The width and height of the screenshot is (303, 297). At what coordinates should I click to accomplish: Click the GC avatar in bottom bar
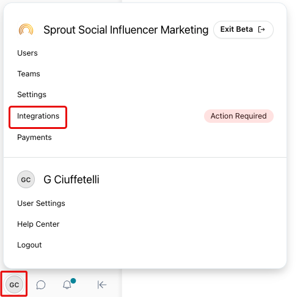tap(14, 285)
